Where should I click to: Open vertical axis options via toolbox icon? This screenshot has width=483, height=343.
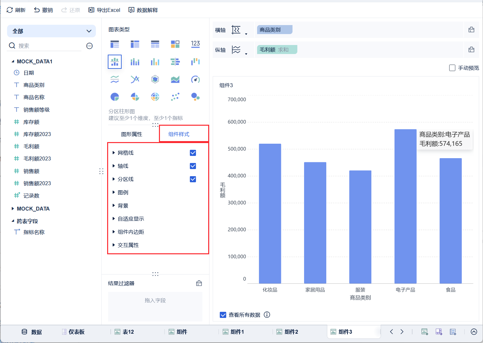(x=471, y=50)
